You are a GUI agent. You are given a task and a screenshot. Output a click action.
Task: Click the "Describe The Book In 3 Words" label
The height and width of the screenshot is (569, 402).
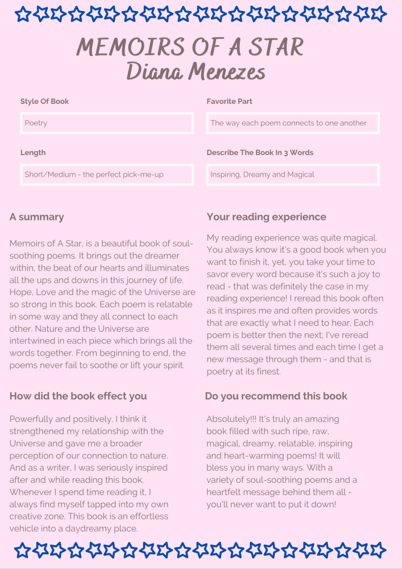(x=260, y=153)
